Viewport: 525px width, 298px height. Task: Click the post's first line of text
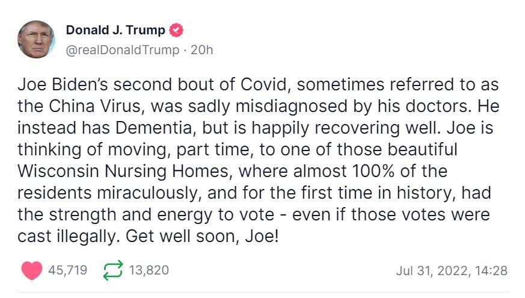point(258,85)
